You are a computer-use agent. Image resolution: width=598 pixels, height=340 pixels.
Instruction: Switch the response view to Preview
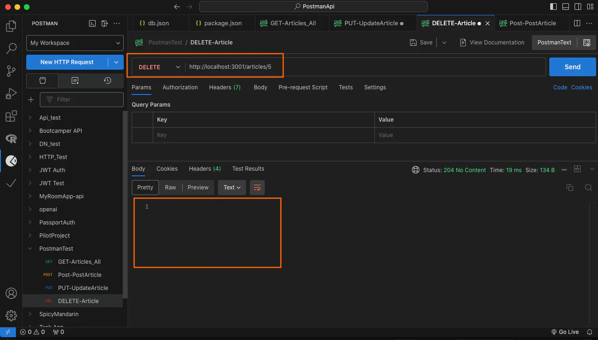click(x=198, y=188)
